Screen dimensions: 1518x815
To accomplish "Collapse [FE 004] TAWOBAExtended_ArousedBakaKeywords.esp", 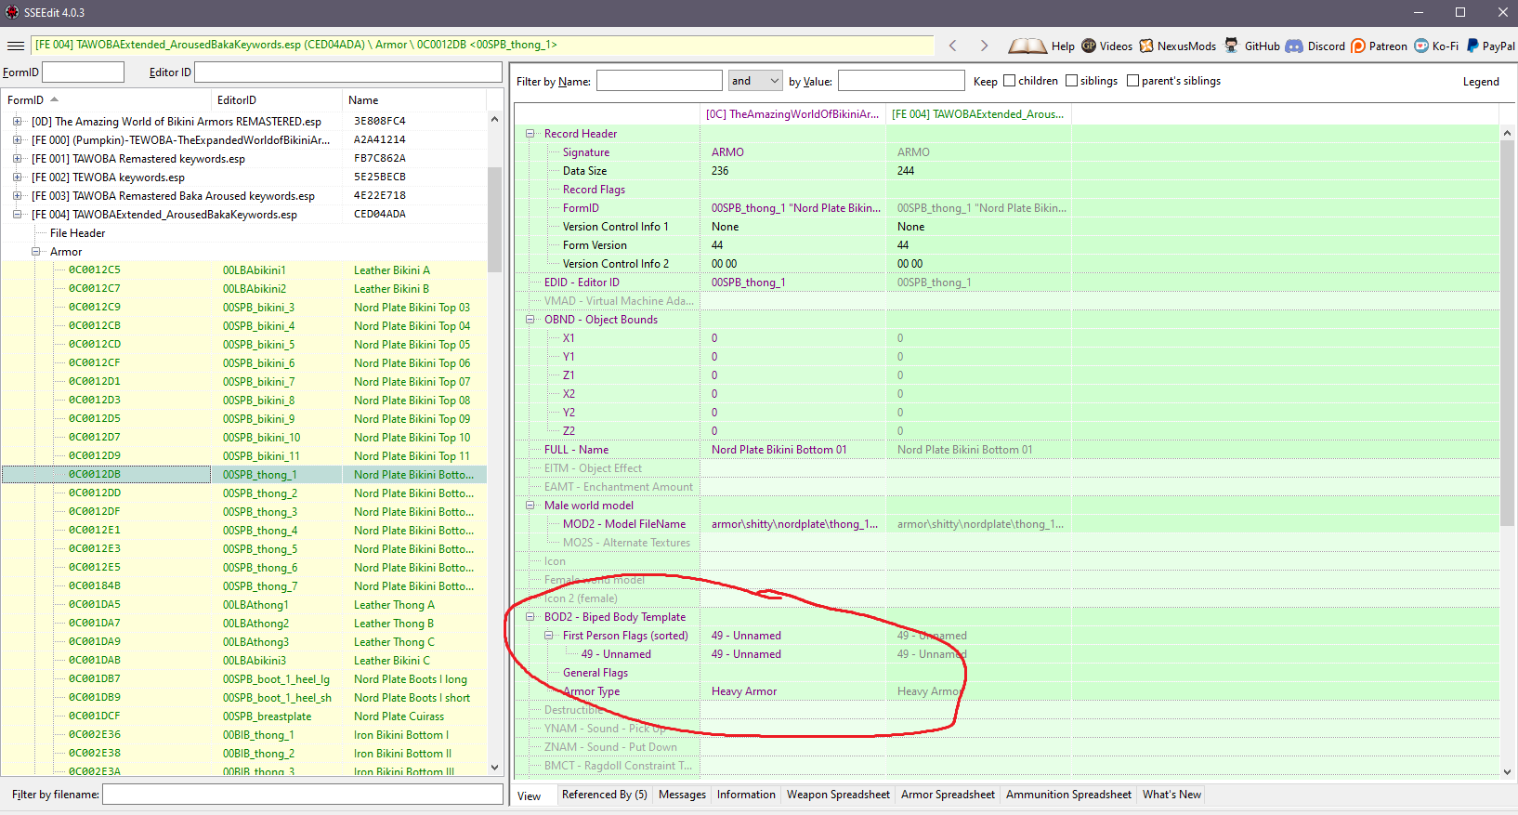I will pos(18,214).
